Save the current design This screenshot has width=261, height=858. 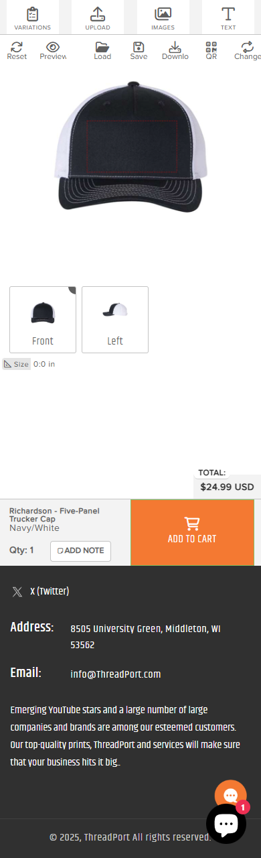[139, 50]
